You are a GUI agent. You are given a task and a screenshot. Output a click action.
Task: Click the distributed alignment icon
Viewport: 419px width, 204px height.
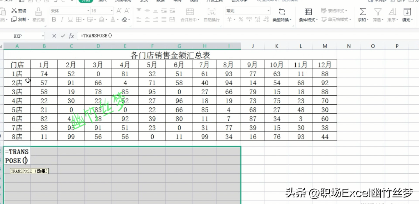click(x=172, y=19)
